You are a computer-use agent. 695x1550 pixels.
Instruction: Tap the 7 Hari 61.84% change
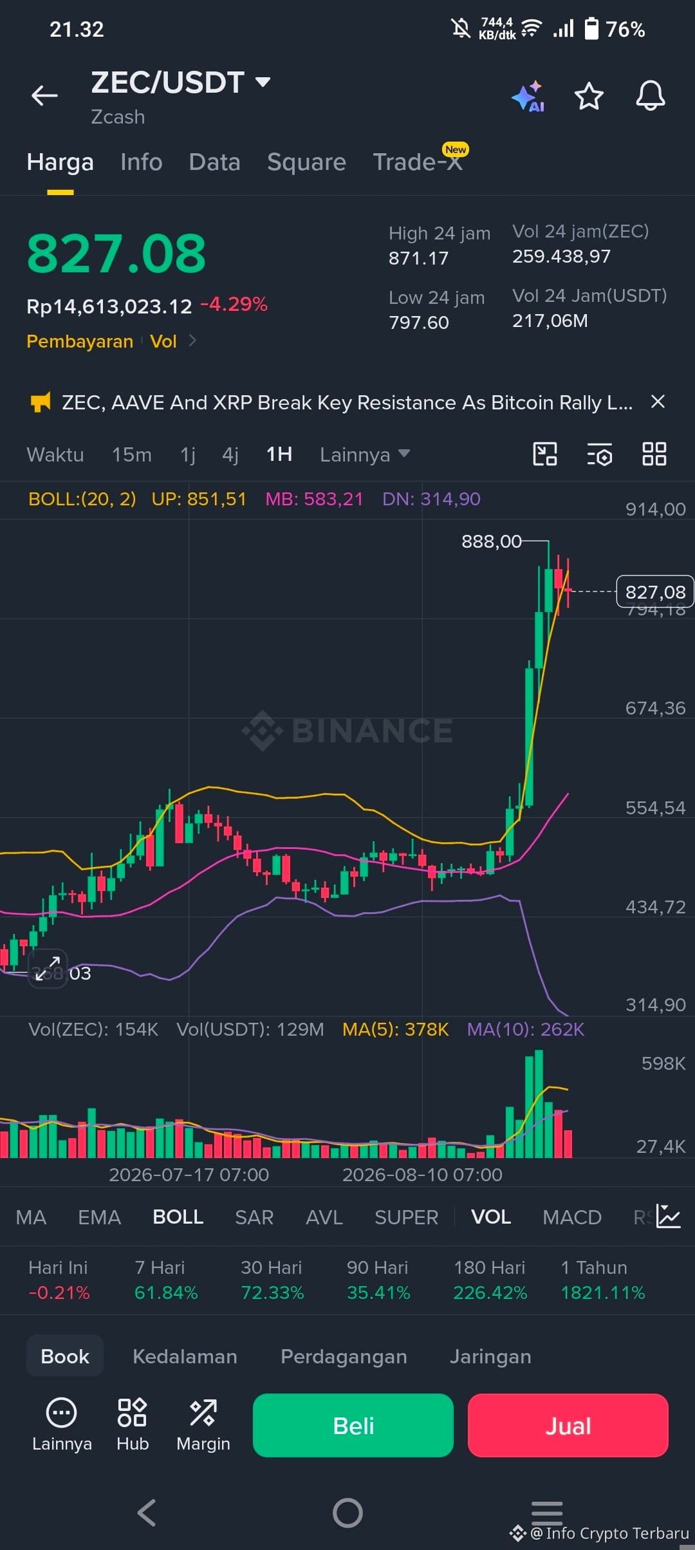click(x=166, y=1280)
